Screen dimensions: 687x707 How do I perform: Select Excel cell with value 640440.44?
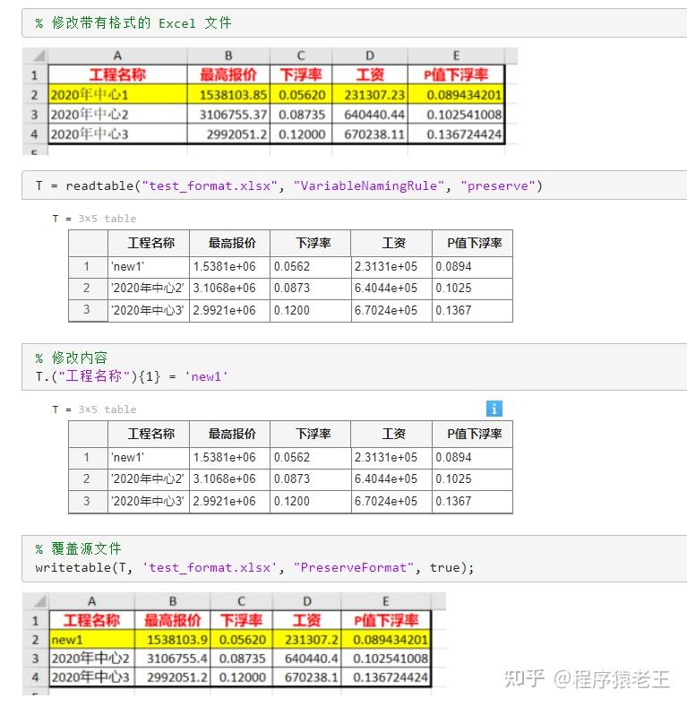click(370, 114)
